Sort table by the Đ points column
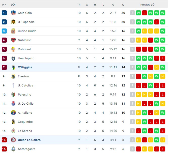169x153 pixels. (x=123, y=5)
